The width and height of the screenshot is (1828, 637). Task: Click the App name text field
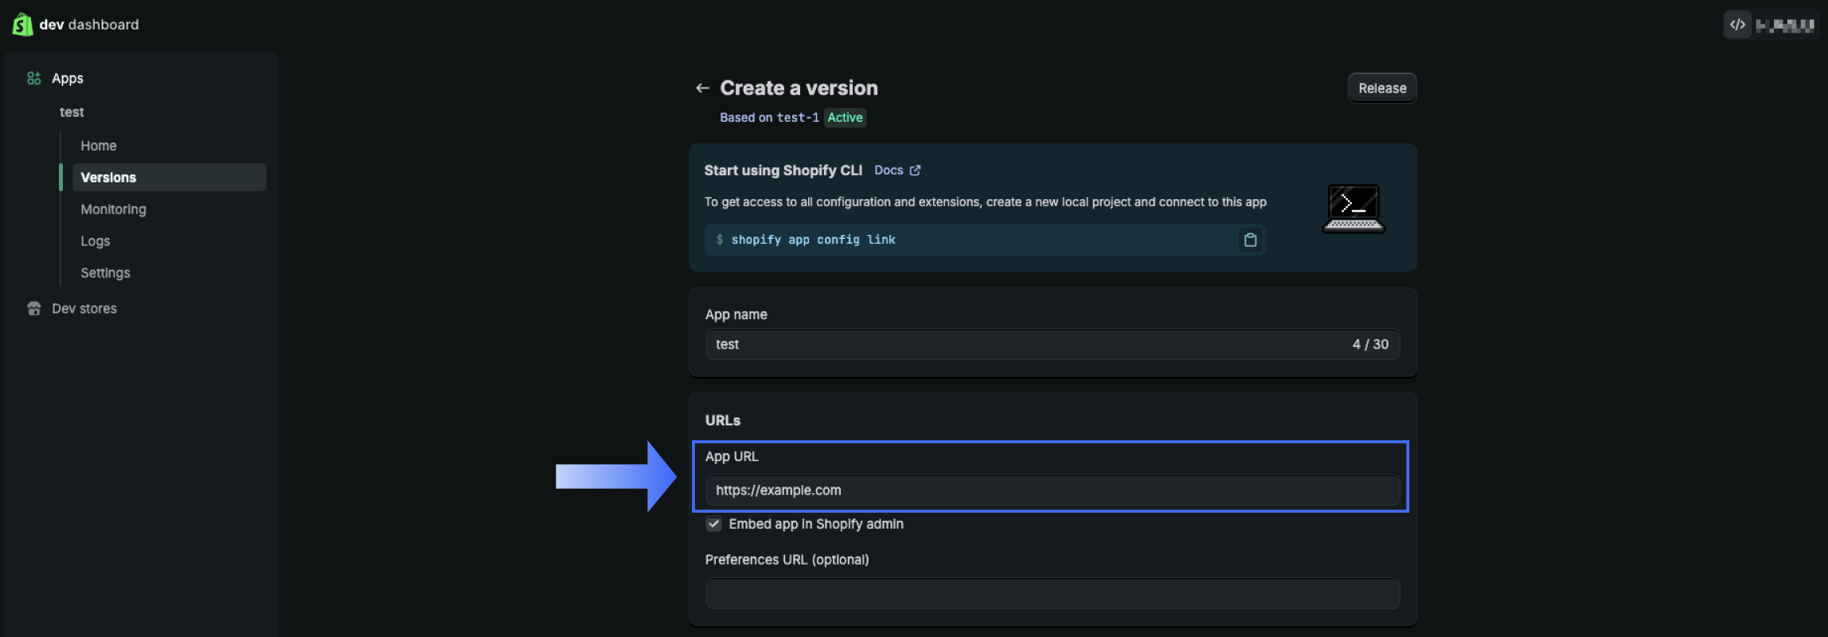(x=1027, y=345)
